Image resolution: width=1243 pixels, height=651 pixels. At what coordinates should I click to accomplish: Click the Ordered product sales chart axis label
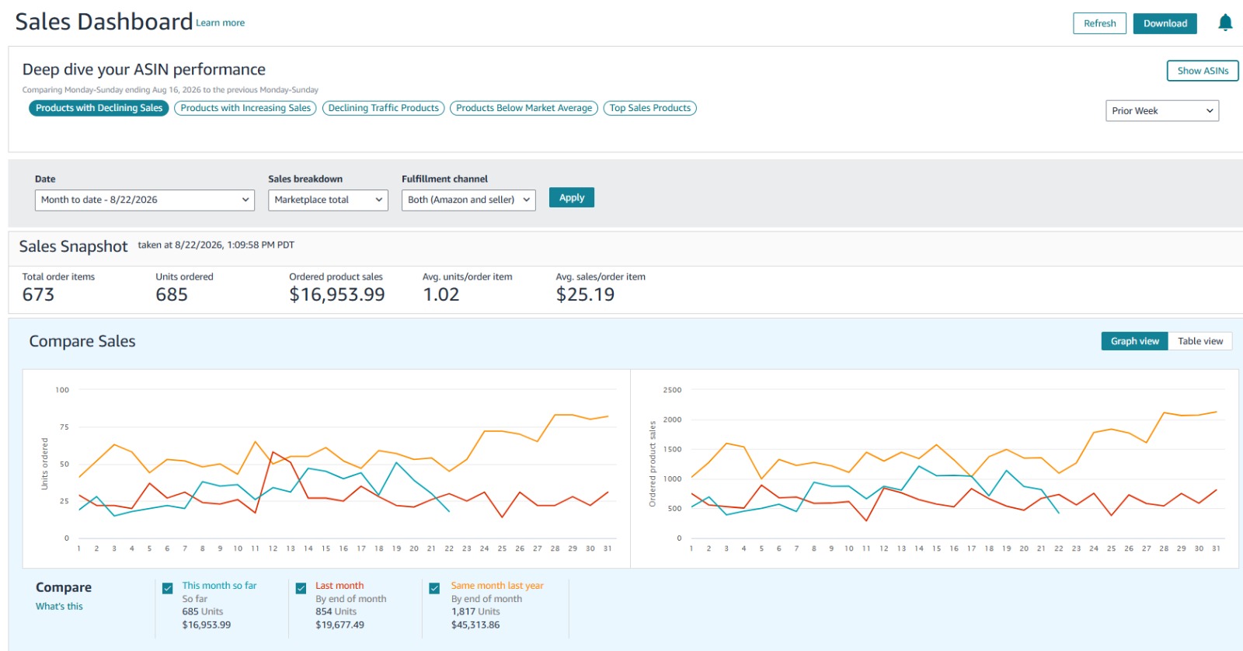[653, 464]
